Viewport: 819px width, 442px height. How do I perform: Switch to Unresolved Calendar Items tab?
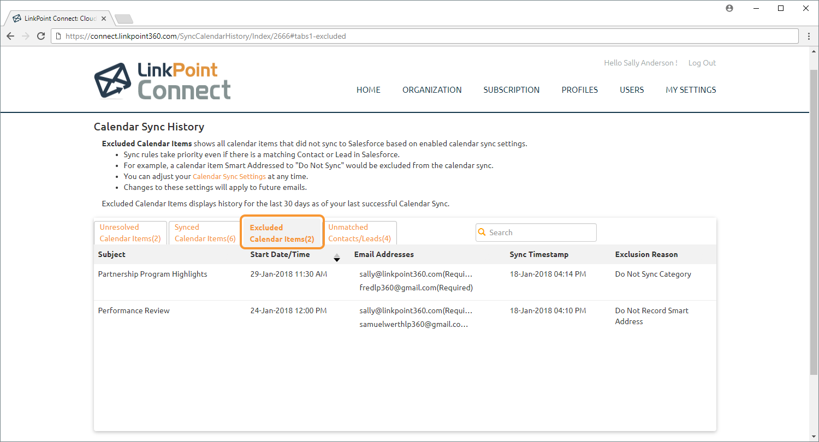click(x=130, y=233)
